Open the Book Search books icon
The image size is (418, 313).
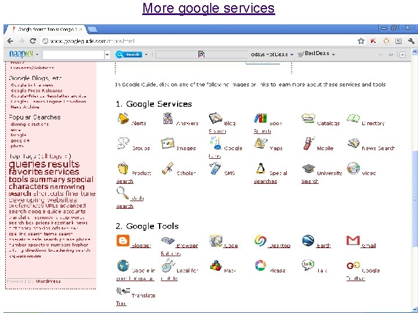pos(261,118)
